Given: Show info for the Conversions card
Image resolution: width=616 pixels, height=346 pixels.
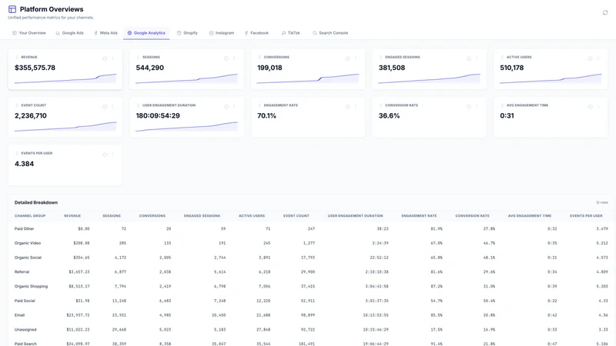Looking at the screenshot, I should (x=348, y=58).
